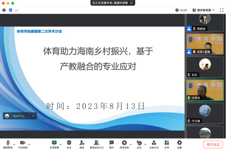Open the 演讲者视图 view dropdown
This screenshot has height=151, width=226.
(x=204, y=10)
